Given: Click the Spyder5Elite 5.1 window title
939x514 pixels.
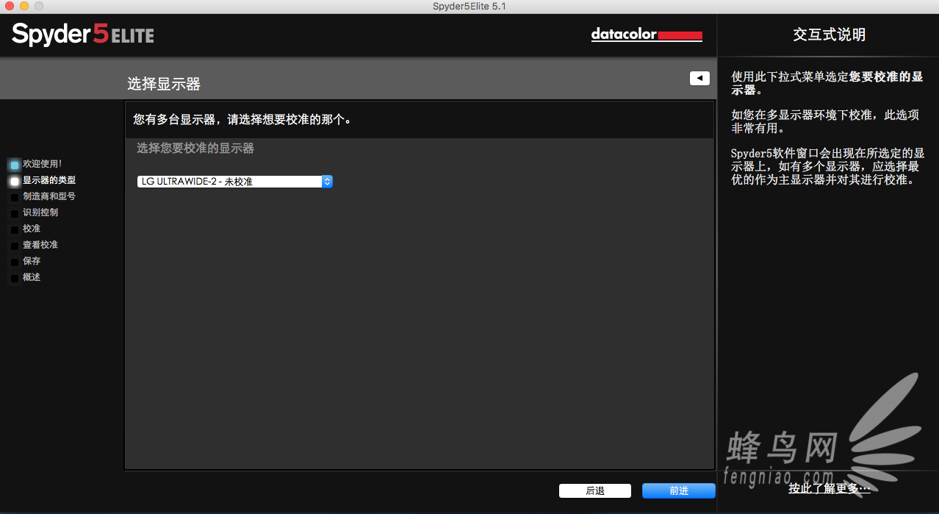Looking at the screenshot, I should [x=469, y=6].
